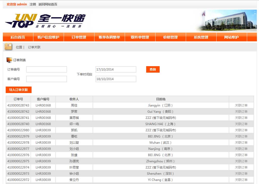Select the 网站维护 menu item
259x184 pixels.
coord(232,37)
